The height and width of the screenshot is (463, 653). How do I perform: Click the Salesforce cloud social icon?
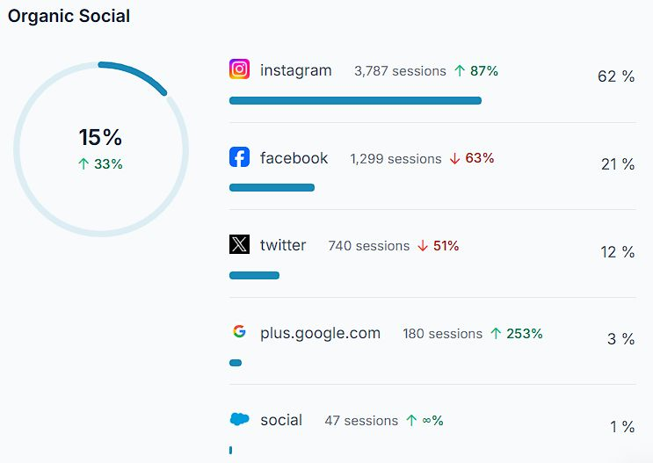(239, 420)
